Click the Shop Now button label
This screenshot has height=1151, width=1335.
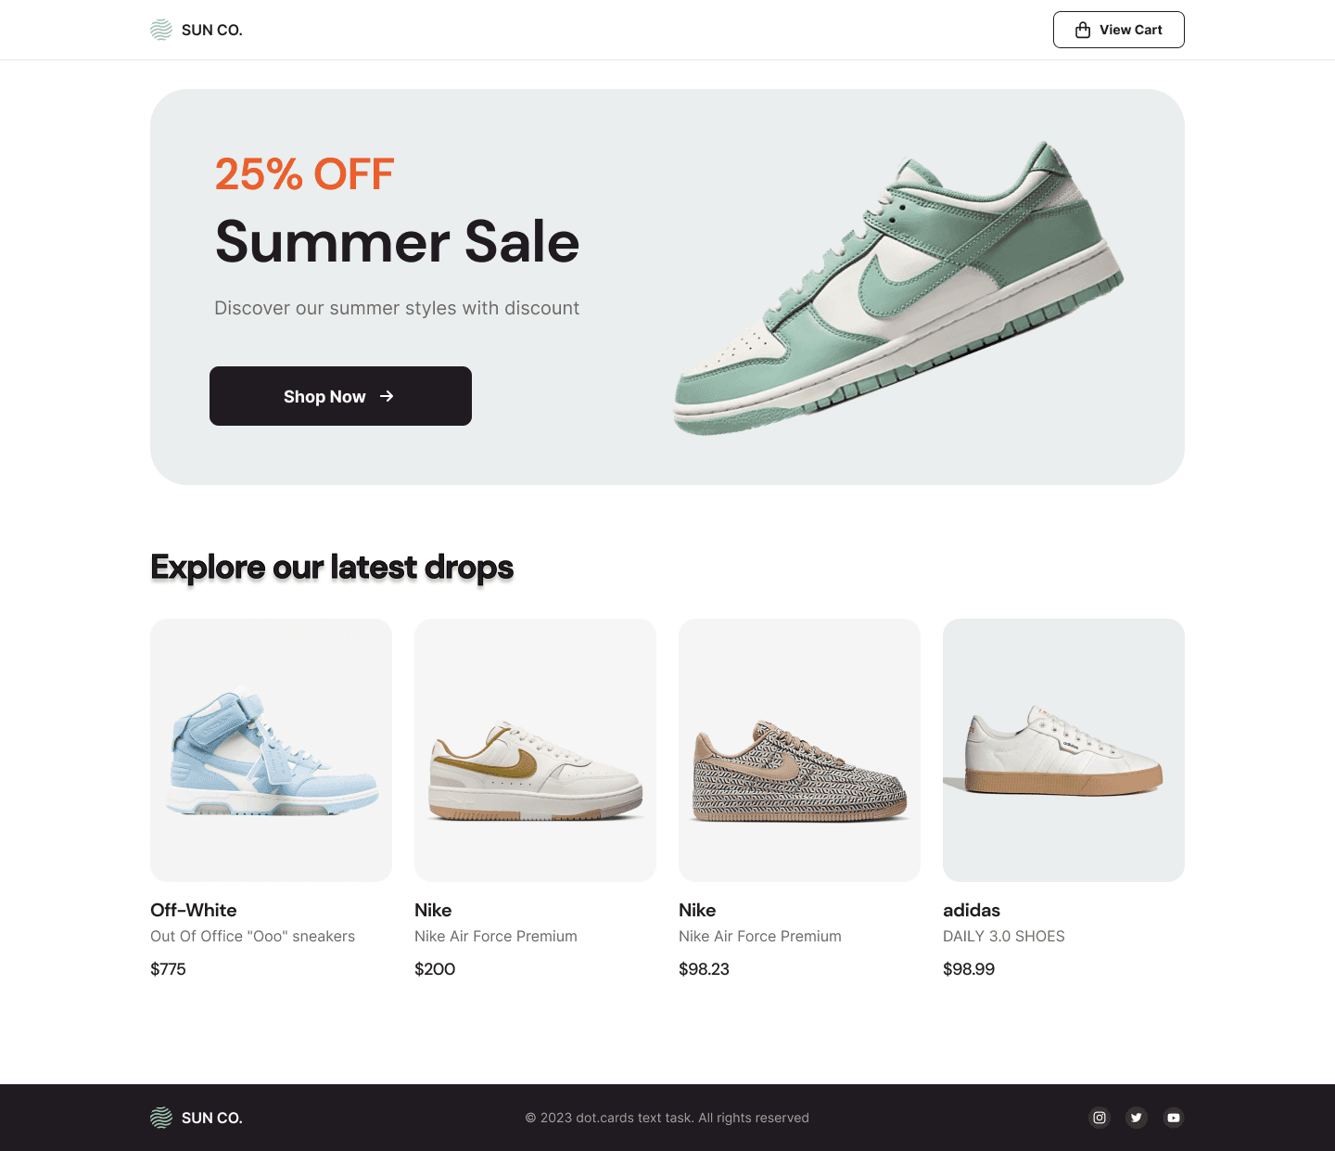click(x=324, y=396)
